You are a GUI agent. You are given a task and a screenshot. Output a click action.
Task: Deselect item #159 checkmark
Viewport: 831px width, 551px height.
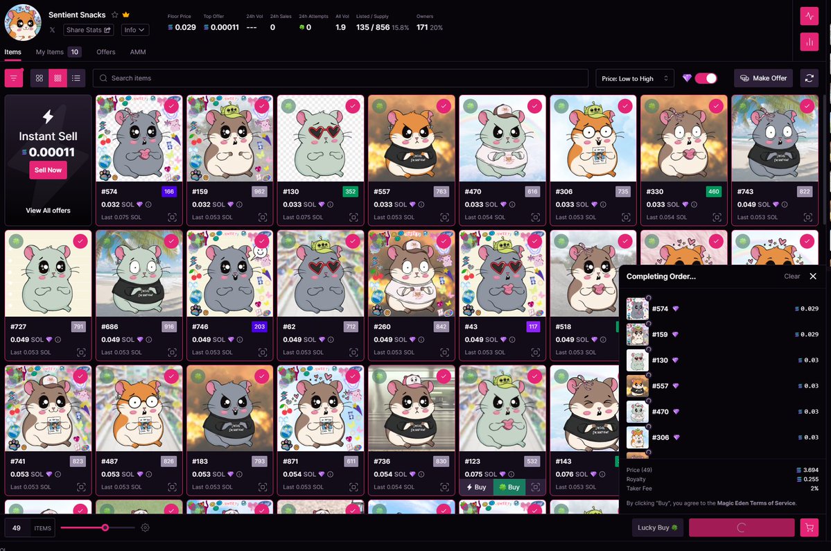tap(262, 106)
